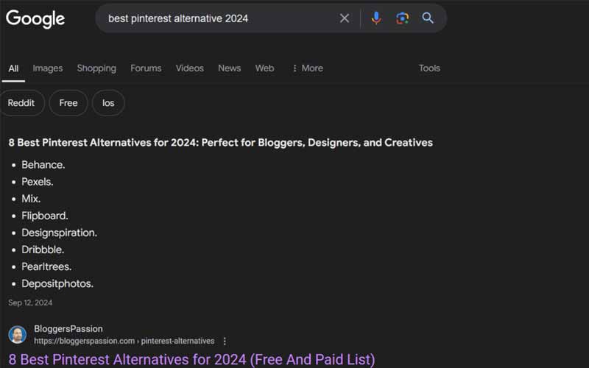
Task: Open the Videos tab
Action: coord(190,68)
